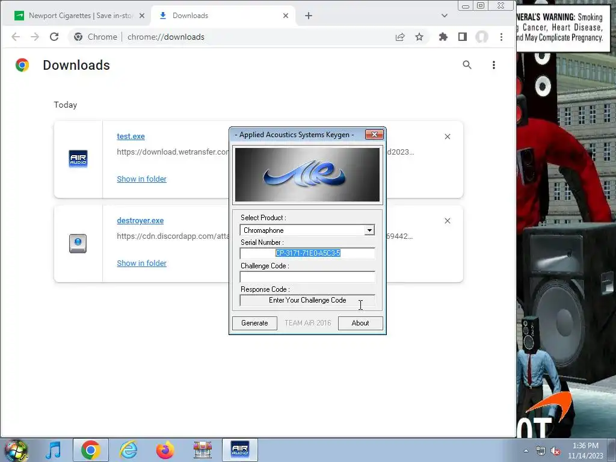Launch Internet Explorer from the taskbar

click(128, 450)
